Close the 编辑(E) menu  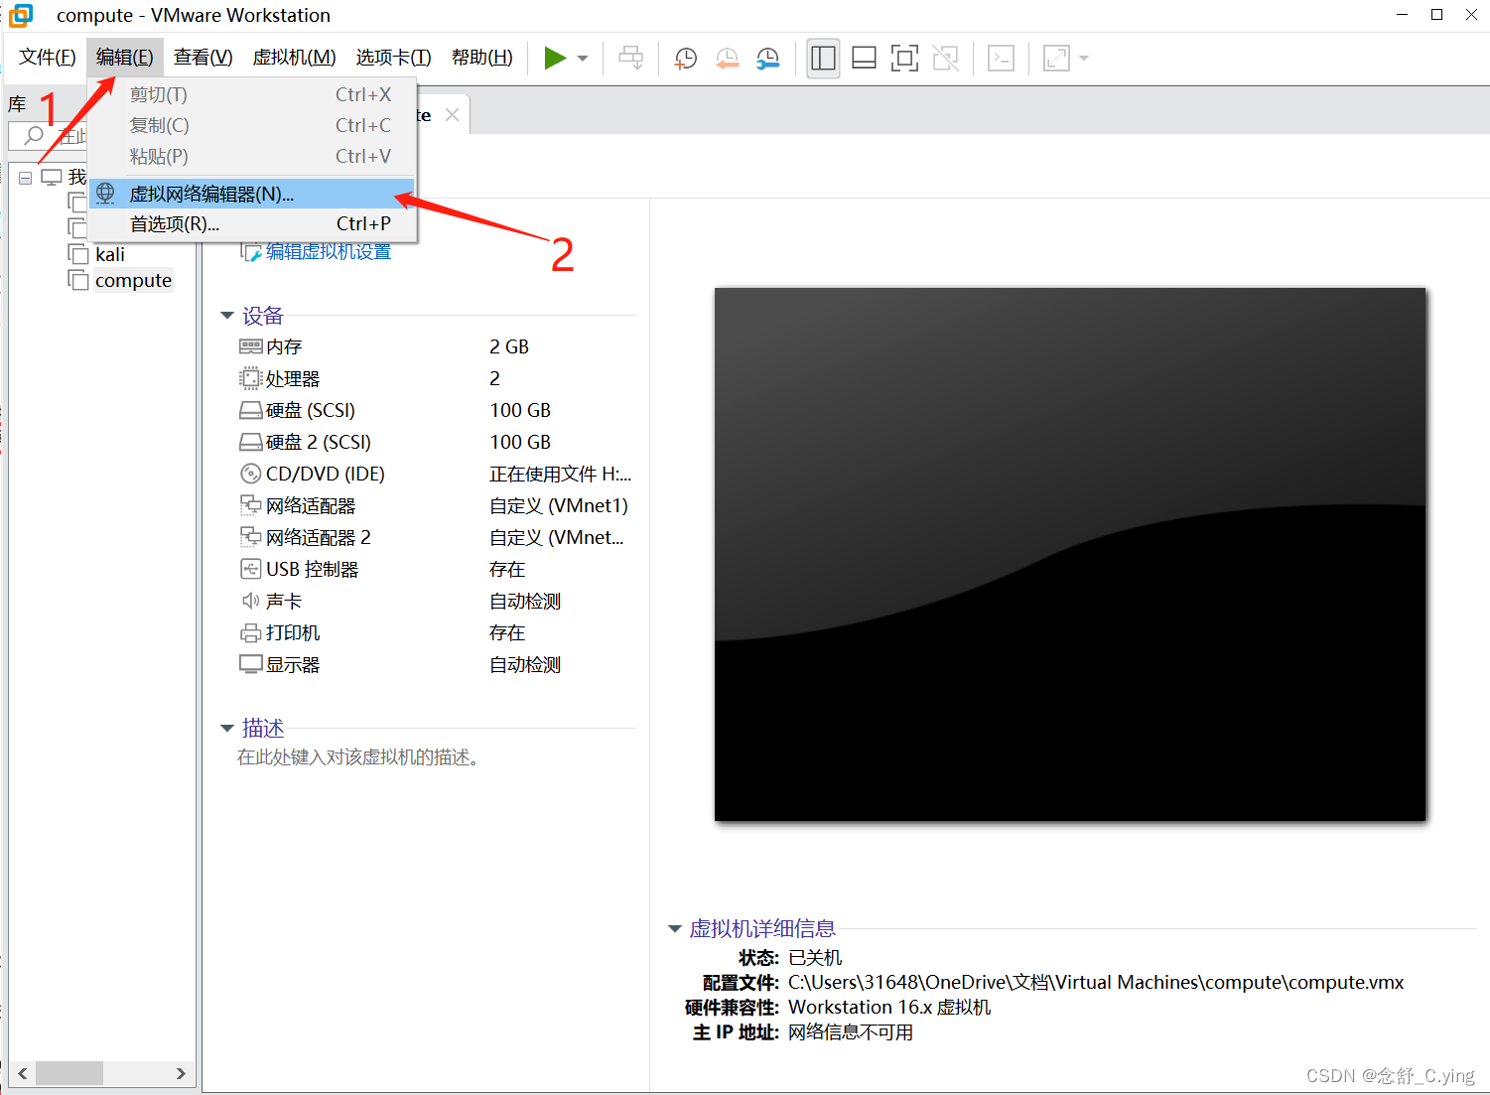pos(125,58)
